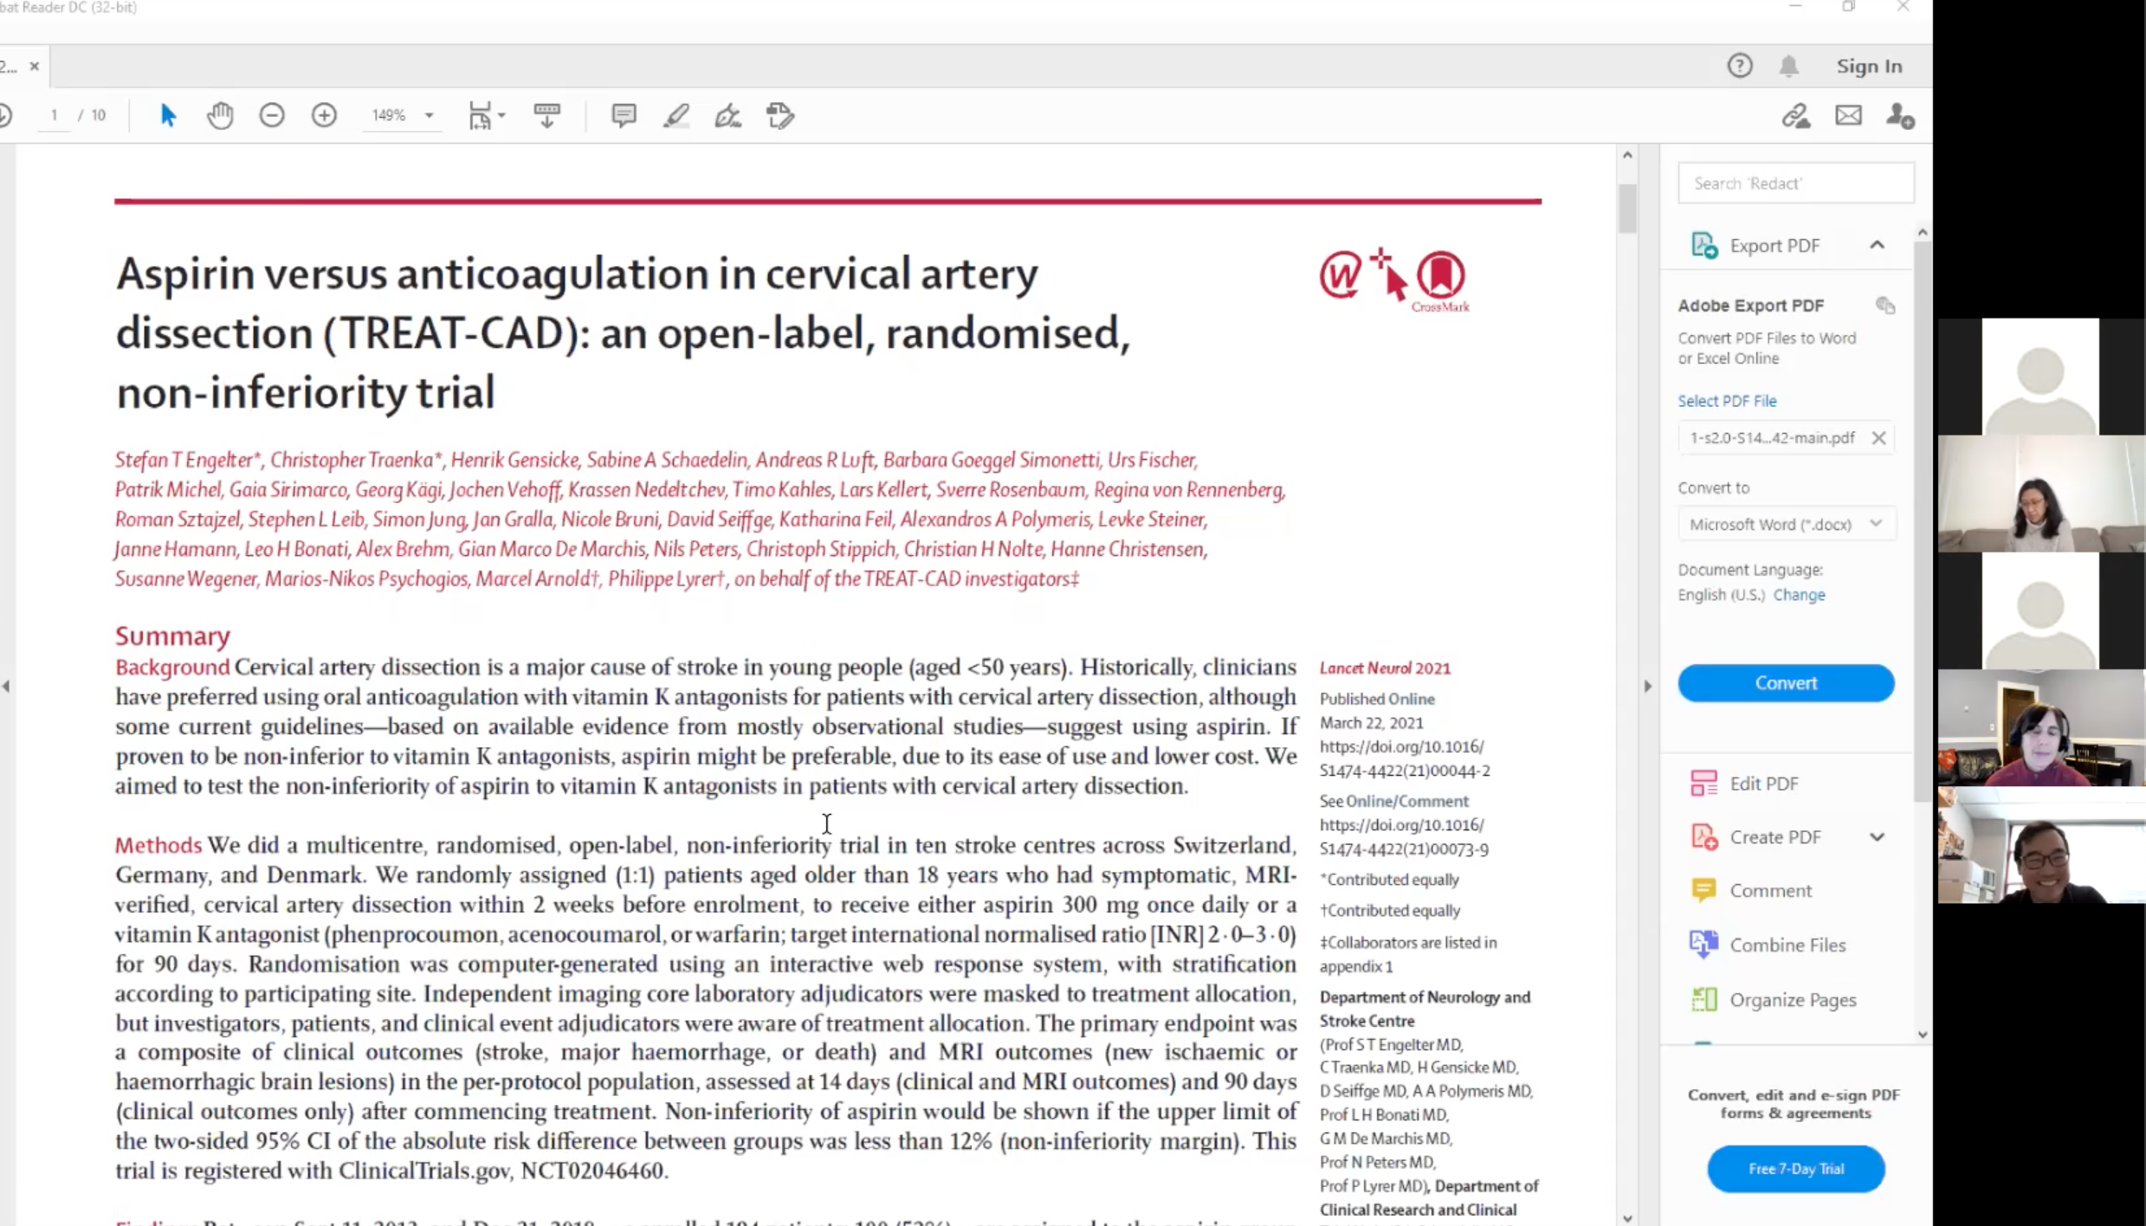Click the Export PDF tool icon

coord(1703,245)
